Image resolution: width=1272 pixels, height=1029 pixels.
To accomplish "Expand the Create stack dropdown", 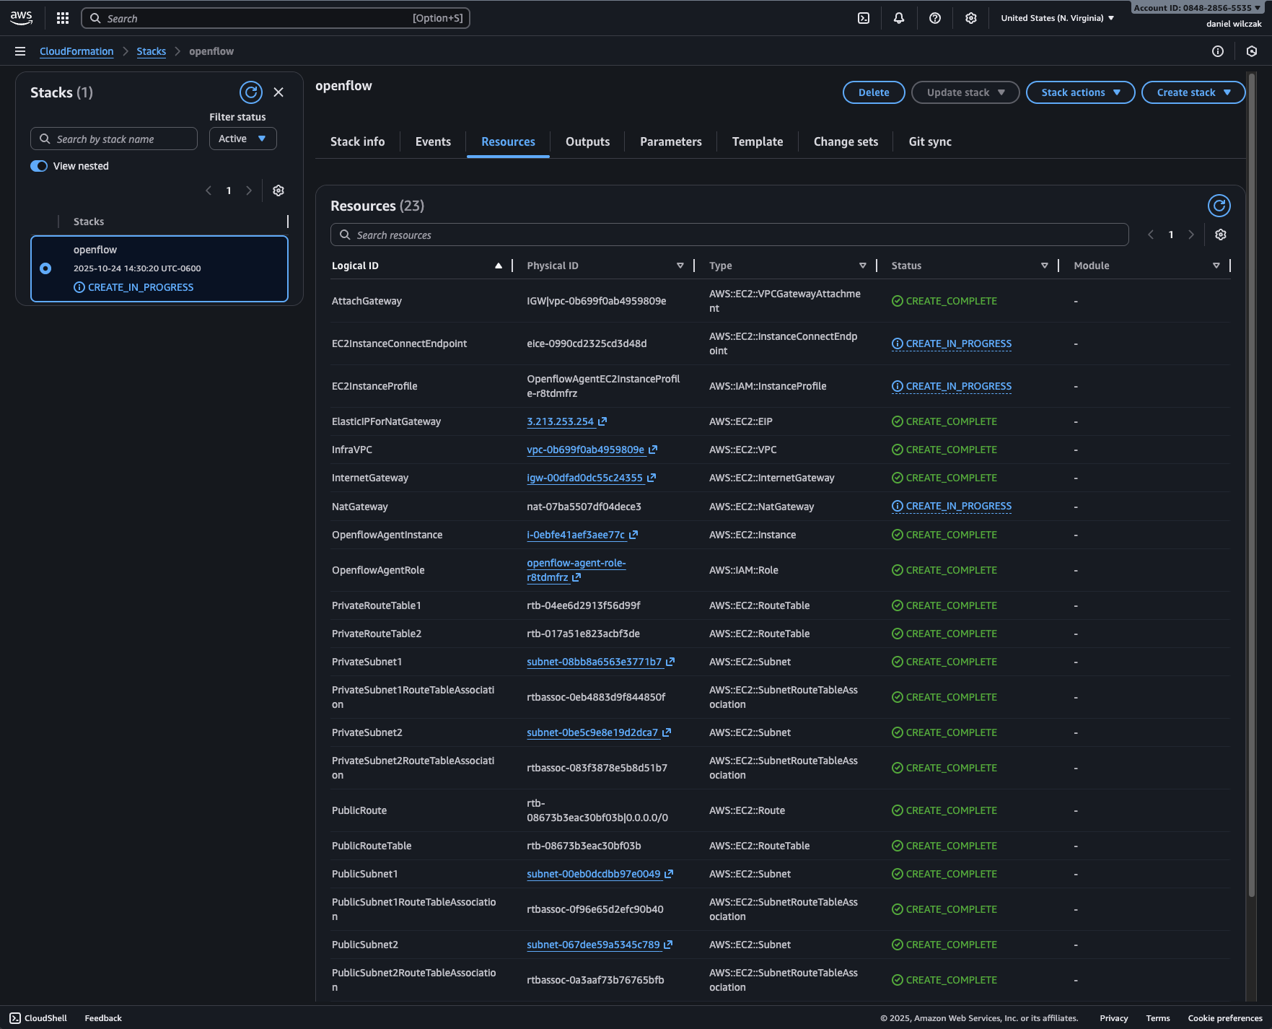I will click(1193, 92).
